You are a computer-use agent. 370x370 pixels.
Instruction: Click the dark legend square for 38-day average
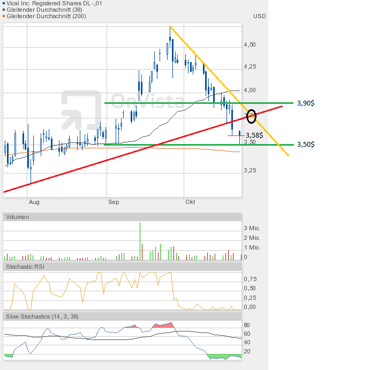click(x=4, y=10)
